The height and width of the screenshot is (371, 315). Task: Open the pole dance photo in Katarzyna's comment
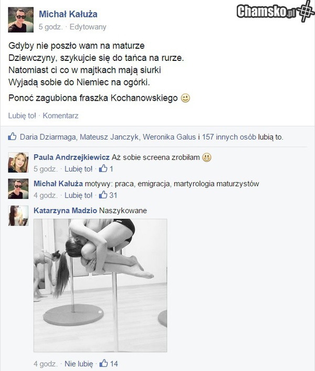[x=100, y=285]
